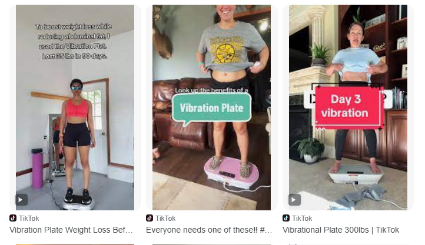
Task: Play the Day 3 vibration video via play badge
Action: tap(295, 200)
